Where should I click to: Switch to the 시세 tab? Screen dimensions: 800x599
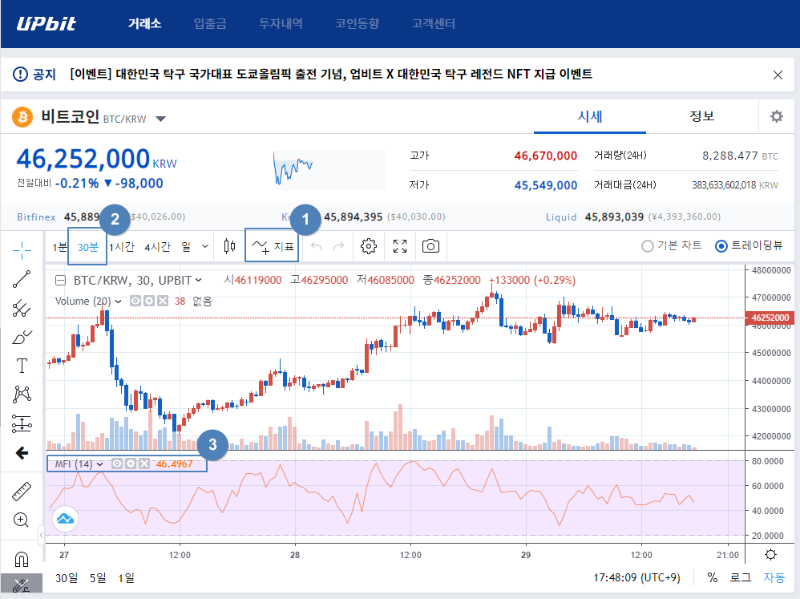590,116
